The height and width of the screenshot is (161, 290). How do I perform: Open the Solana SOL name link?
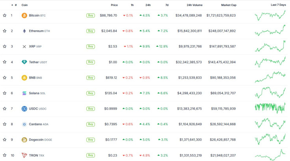[x=37, y=93]
